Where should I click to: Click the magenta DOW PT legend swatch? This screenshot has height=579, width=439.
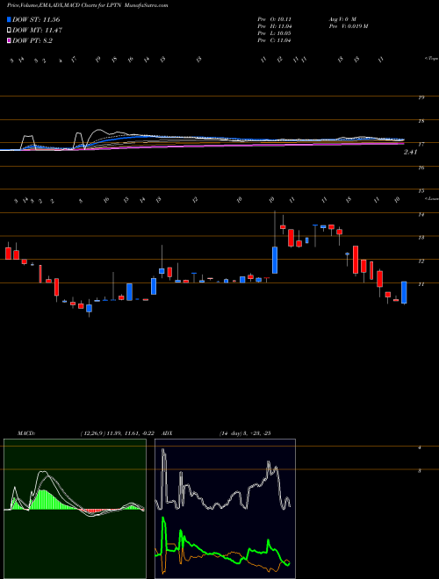[10, 40]
